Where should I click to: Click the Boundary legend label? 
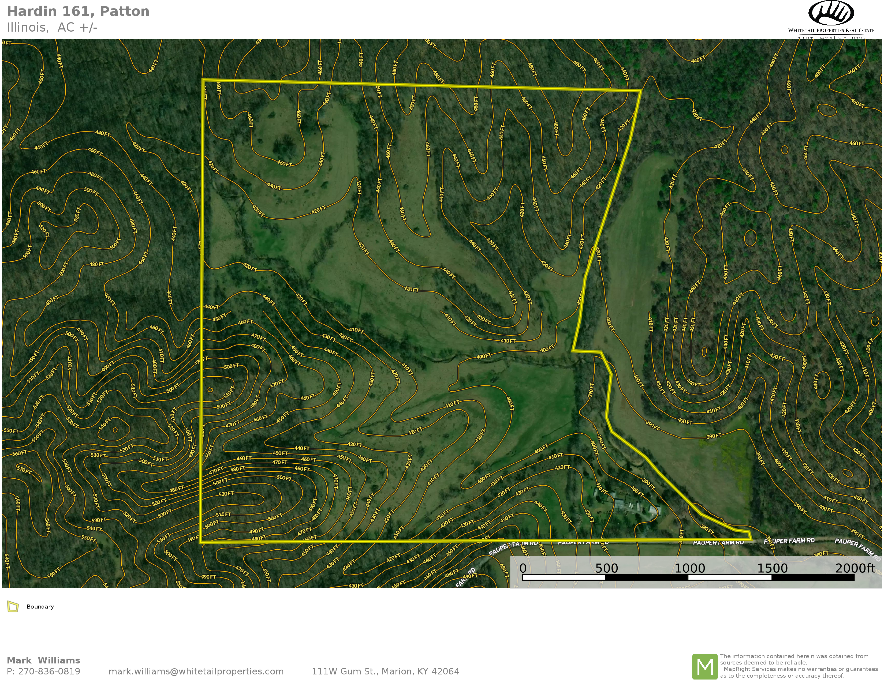tap(40, 606)
